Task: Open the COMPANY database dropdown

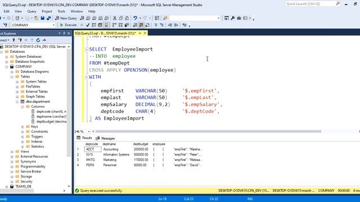Action: point(54,25)
